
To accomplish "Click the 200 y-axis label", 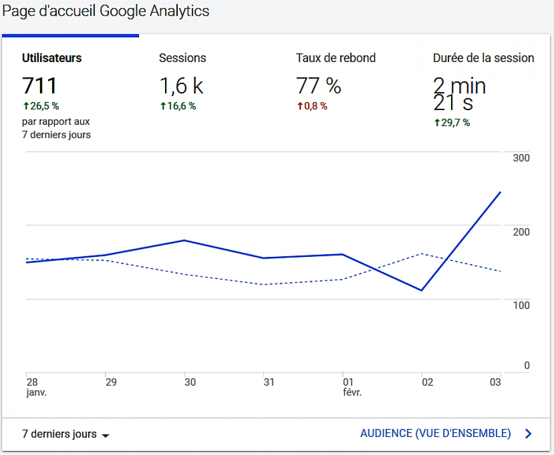I will coord(521,231).
